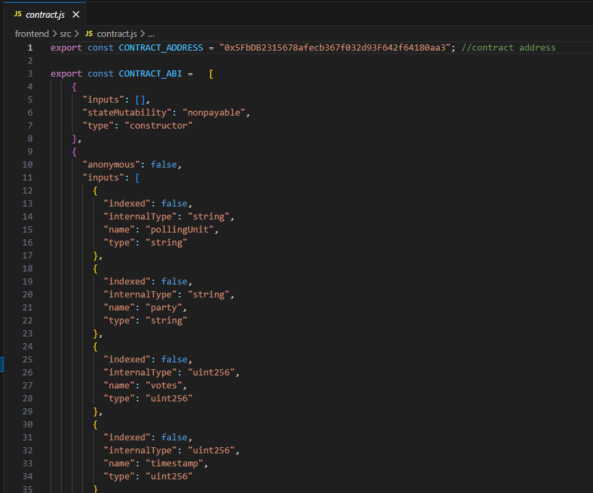Click the "uint256" value on line 34

(169, 477)
